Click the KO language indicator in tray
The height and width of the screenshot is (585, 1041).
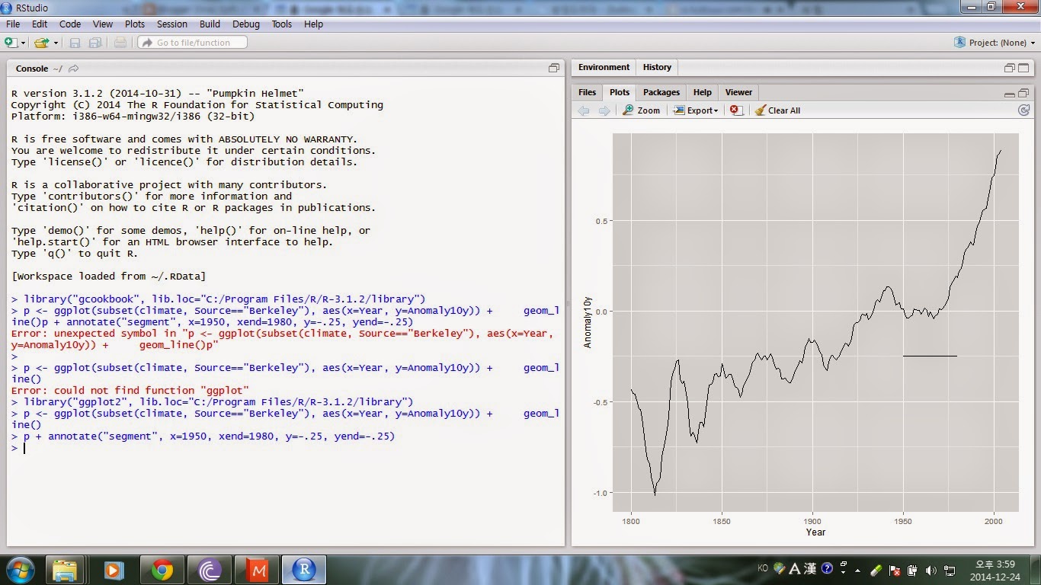764,568
